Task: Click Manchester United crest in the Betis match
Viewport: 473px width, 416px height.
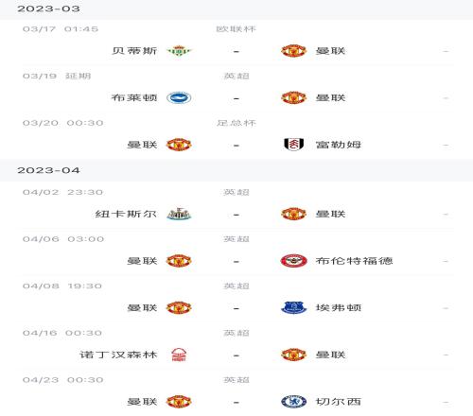Action: pos(293,51)
